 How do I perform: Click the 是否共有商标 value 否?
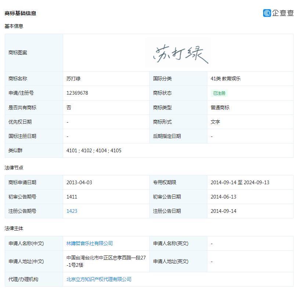coord(69,108)
